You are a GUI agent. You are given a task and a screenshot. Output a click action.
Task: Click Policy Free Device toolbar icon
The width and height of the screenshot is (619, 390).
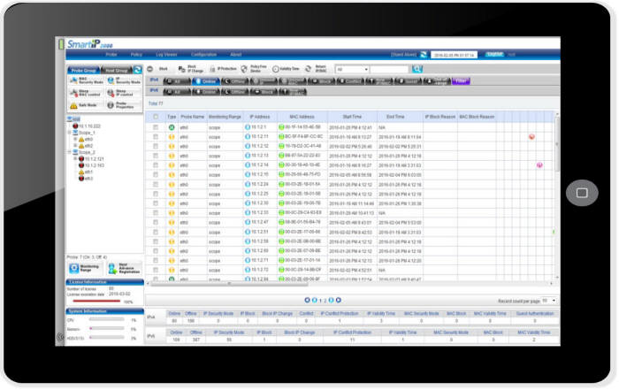pos(244,69)
